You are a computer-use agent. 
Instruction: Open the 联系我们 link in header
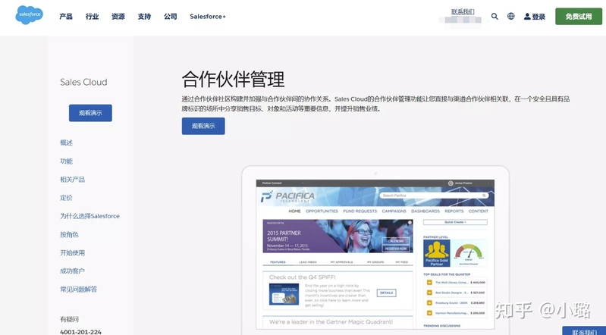[463, 11]
